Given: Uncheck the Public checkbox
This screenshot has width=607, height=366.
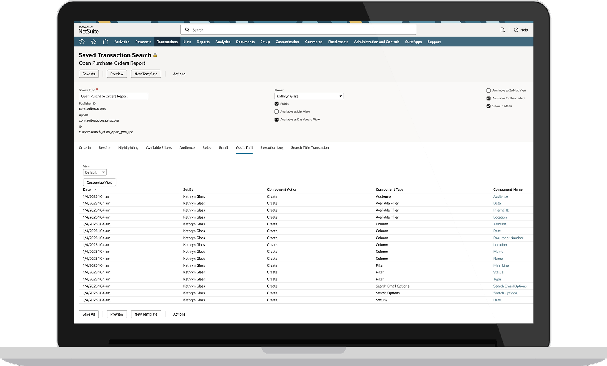Looking at the screenshot, I should 277,104.
